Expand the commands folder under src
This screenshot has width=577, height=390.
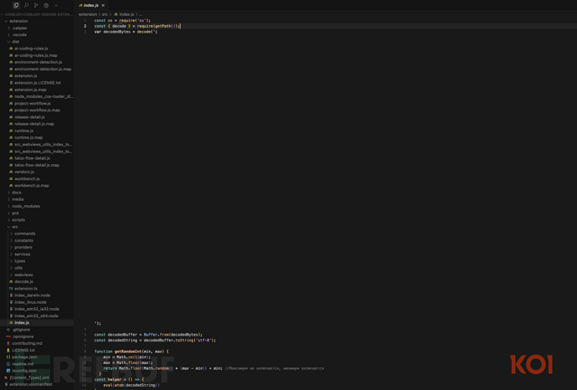point(25,233)
